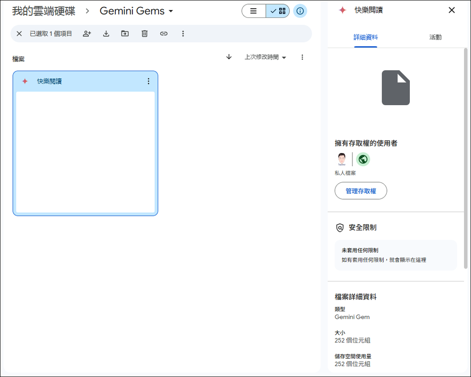This screenshot has width=471, height=377.
Task: Toggle the info details panel button
Action: [x=300, y=11]
